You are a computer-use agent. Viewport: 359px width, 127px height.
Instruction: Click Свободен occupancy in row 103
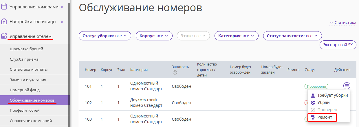pyautogui.click(x=182, y=119)
